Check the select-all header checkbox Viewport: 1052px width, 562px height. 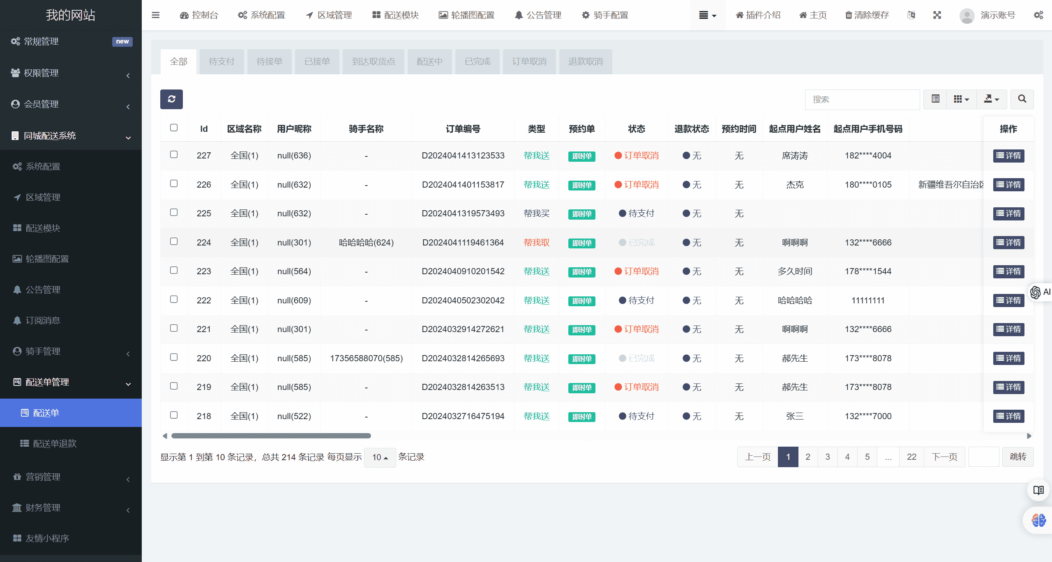click(174, 128)
